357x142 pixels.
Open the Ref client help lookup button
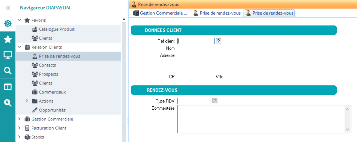coord(218,41)
